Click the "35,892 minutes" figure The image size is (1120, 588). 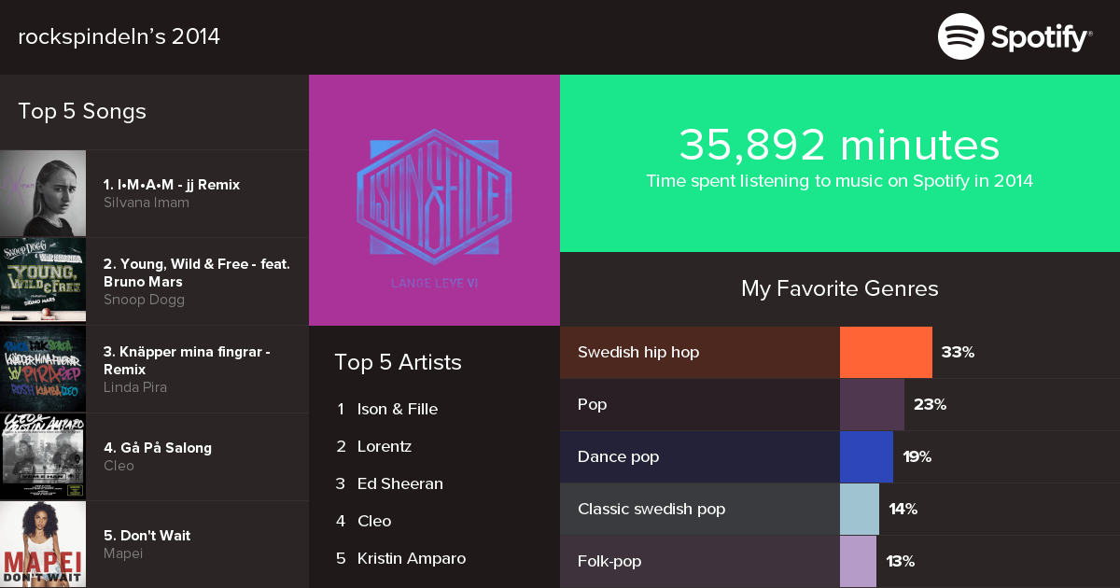click(839, 145)
